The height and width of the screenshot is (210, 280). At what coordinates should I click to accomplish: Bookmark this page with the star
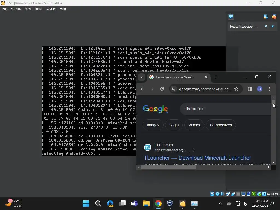click(236, 89)
